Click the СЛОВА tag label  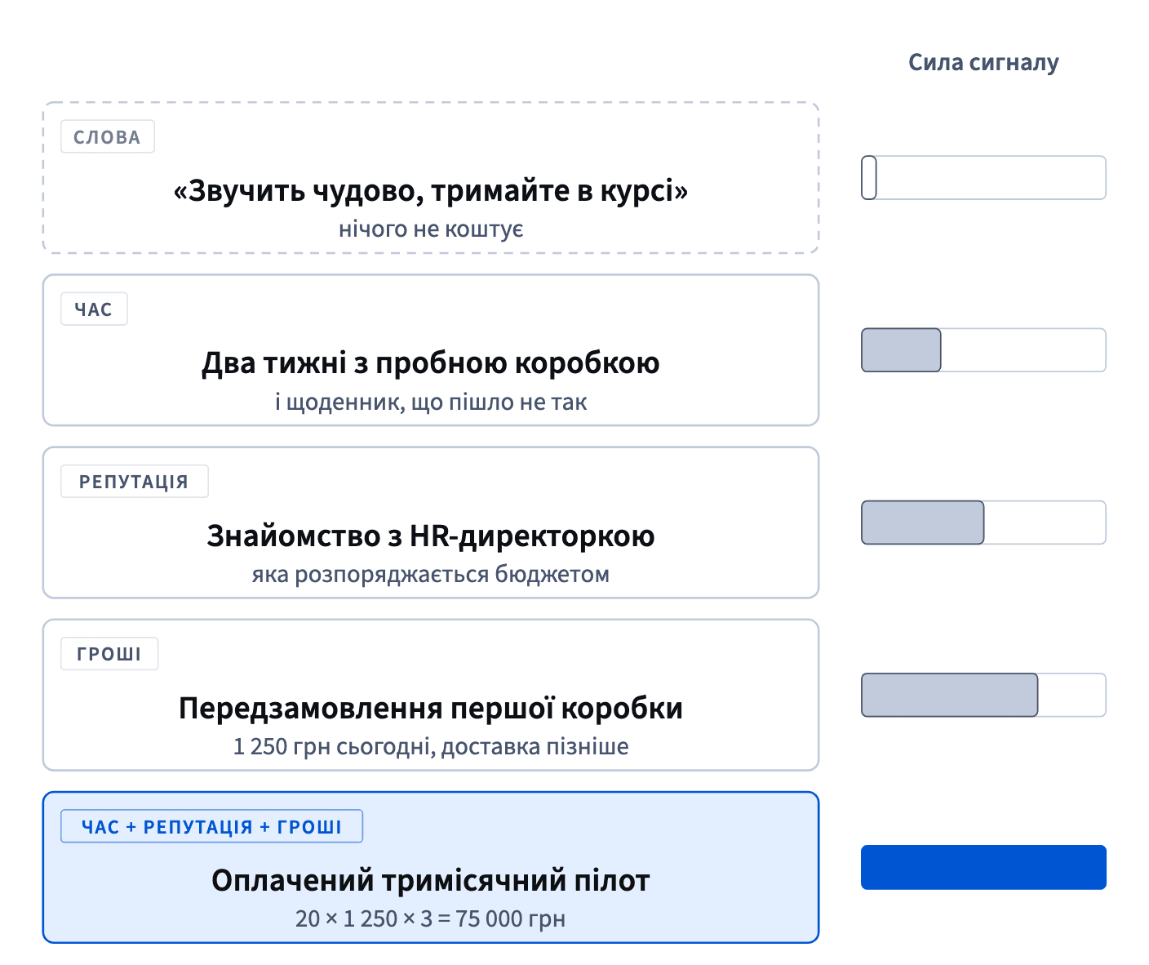[x=107, y=137]
